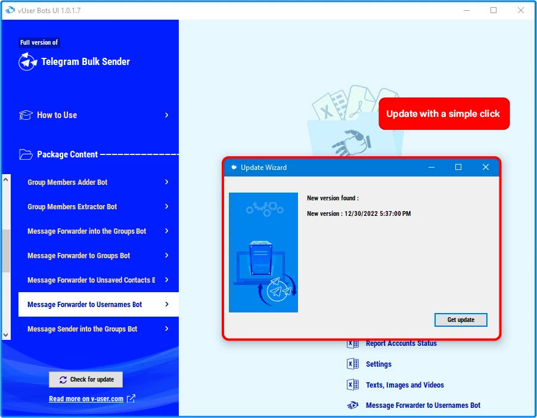Expand Message Forwarder to Usernames Bot chevron

pos(167,304)
